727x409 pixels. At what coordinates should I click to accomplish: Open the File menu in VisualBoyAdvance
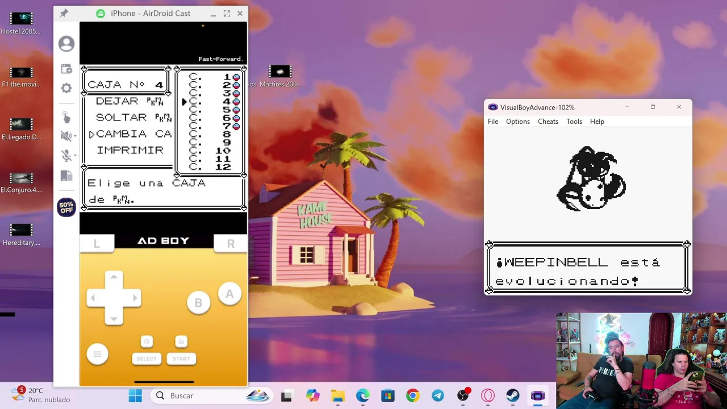tap(493, 122)
